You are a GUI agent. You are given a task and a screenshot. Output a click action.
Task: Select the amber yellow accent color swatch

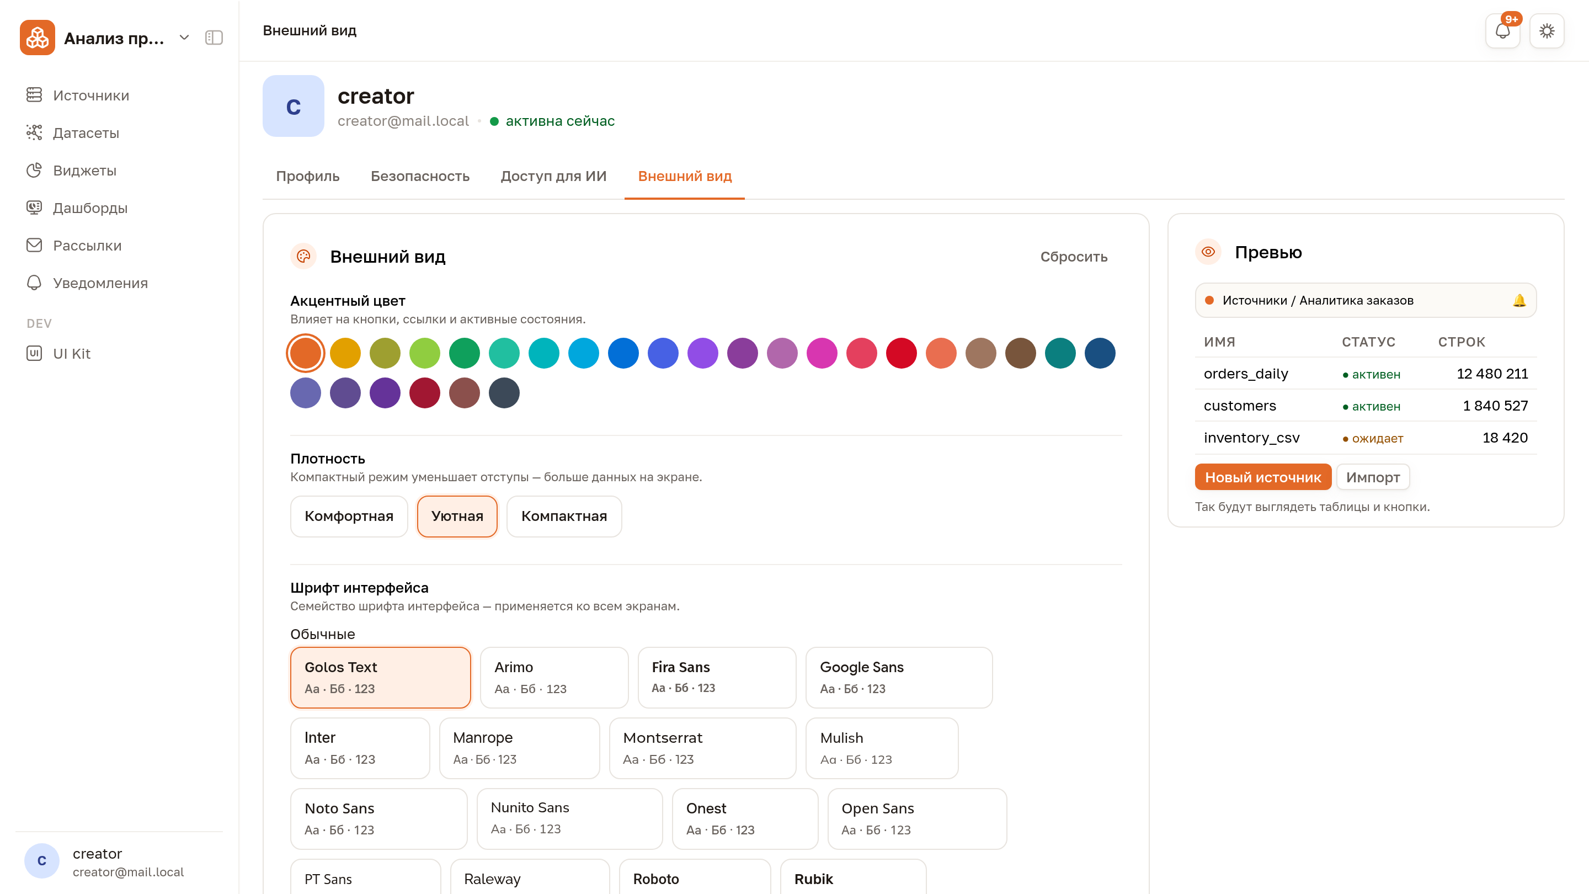coord(345,354)
